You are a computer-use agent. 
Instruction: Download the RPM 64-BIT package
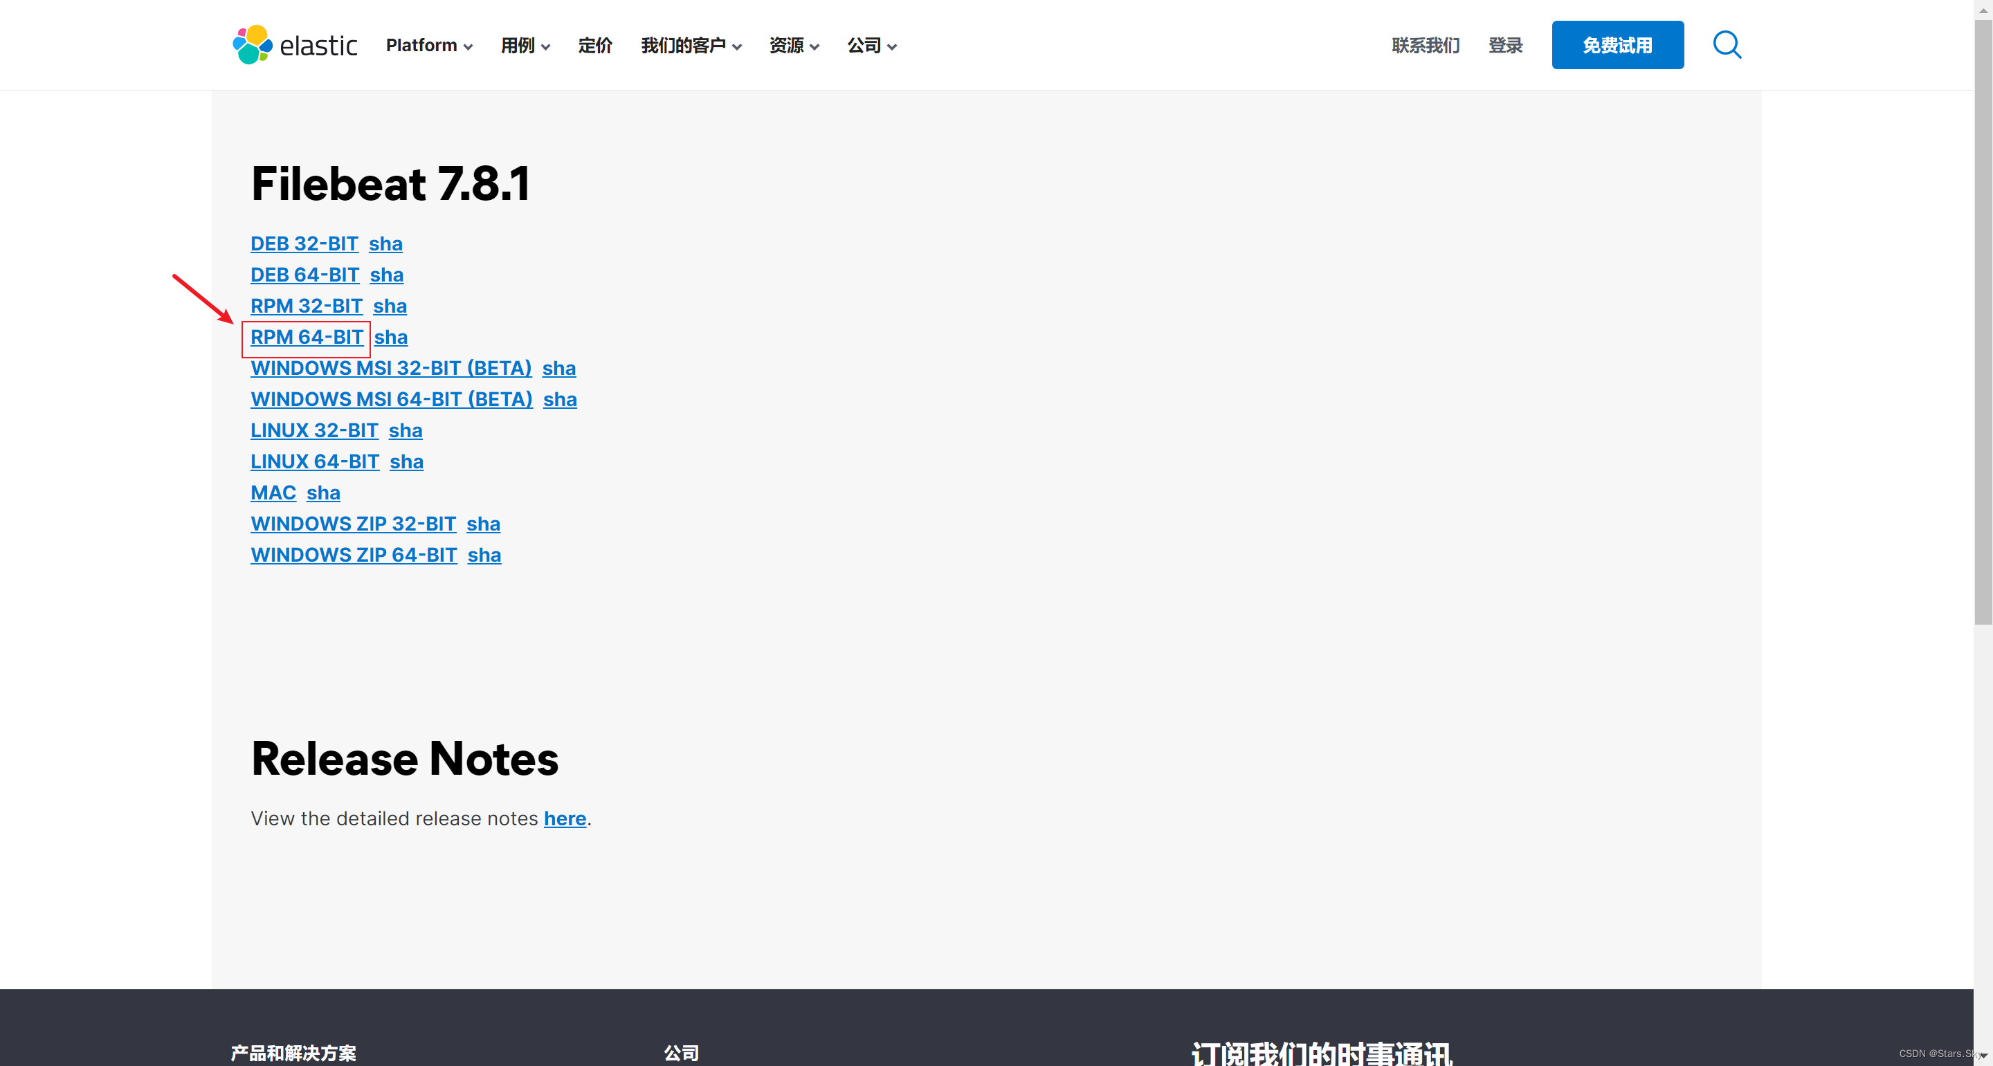[x=307, y=338]
